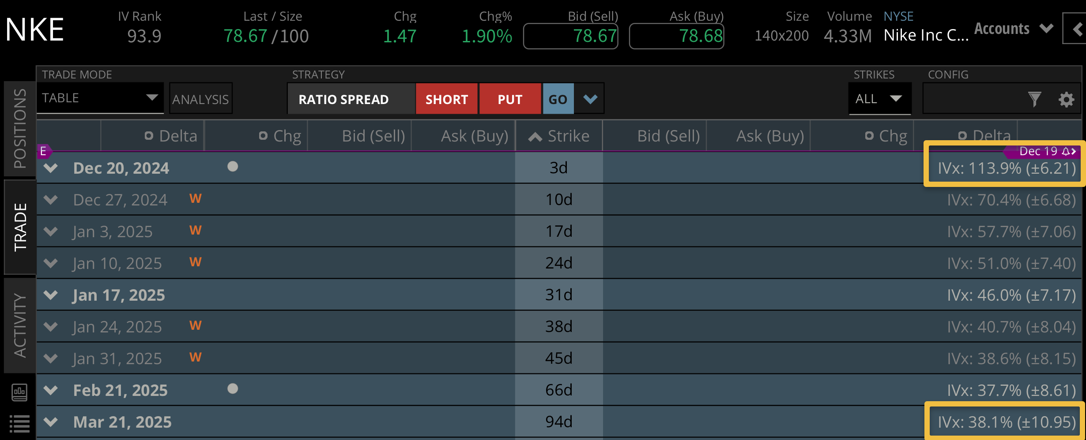
Task: Open the settings gear in CONFIG section
Action: tap(1067, 99)
